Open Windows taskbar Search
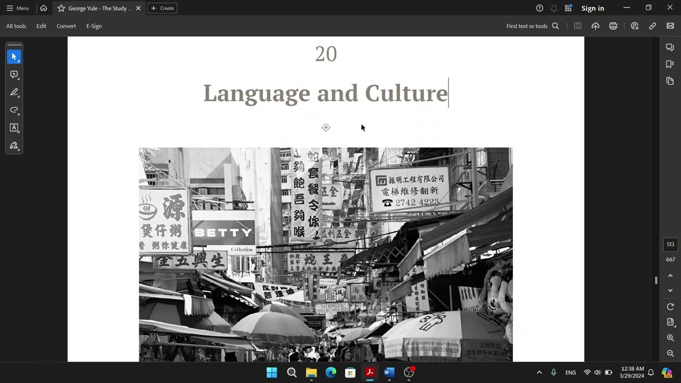The height and width of the screenshot is (383, 681). tap(292, 372)
